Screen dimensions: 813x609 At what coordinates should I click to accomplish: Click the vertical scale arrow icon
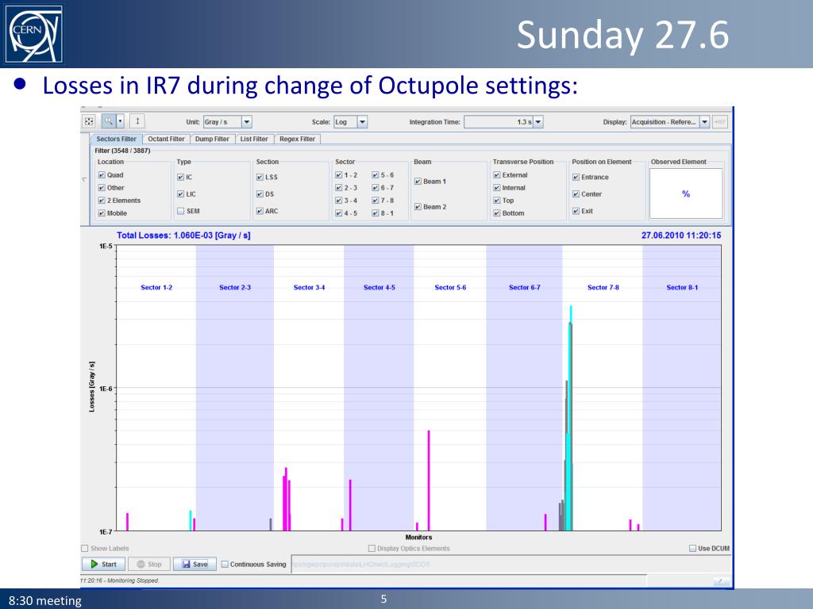[x=137, y=121]
